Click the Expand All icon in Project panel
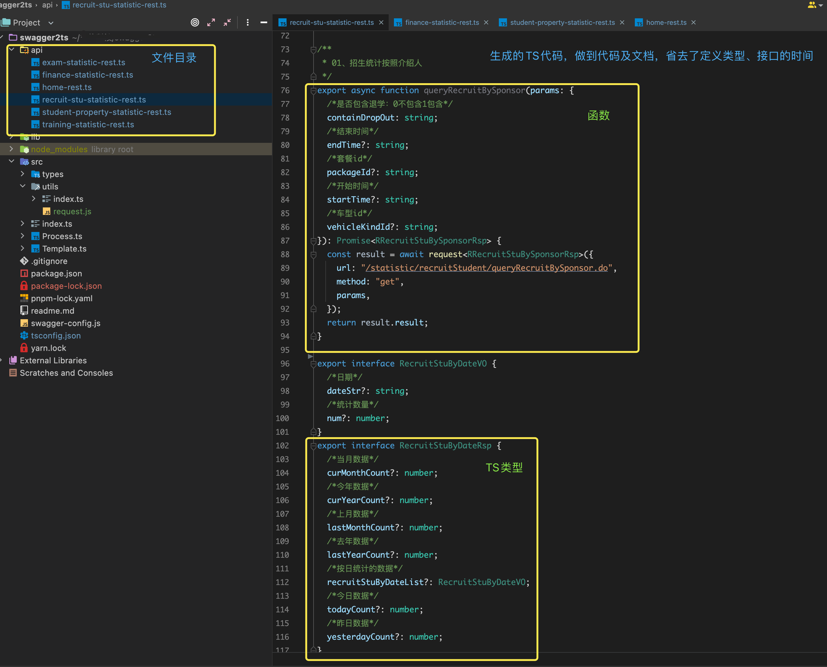Image resolution: width=827 pixels, height=667 pixels. tap(211, 22)
